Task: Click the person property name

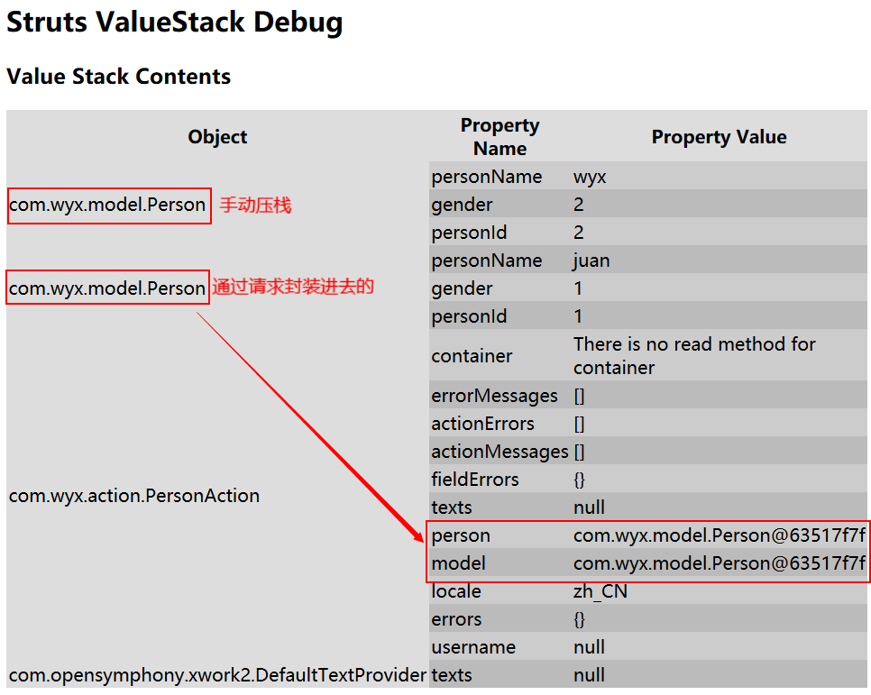Action: [x=461, y=535]
